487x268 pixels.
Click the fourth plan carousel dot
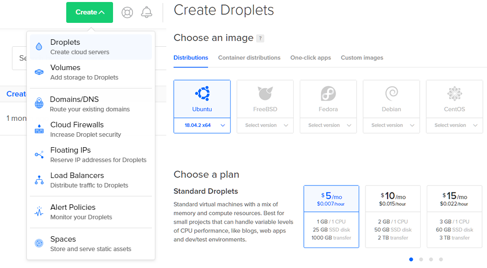pos(441,260)
